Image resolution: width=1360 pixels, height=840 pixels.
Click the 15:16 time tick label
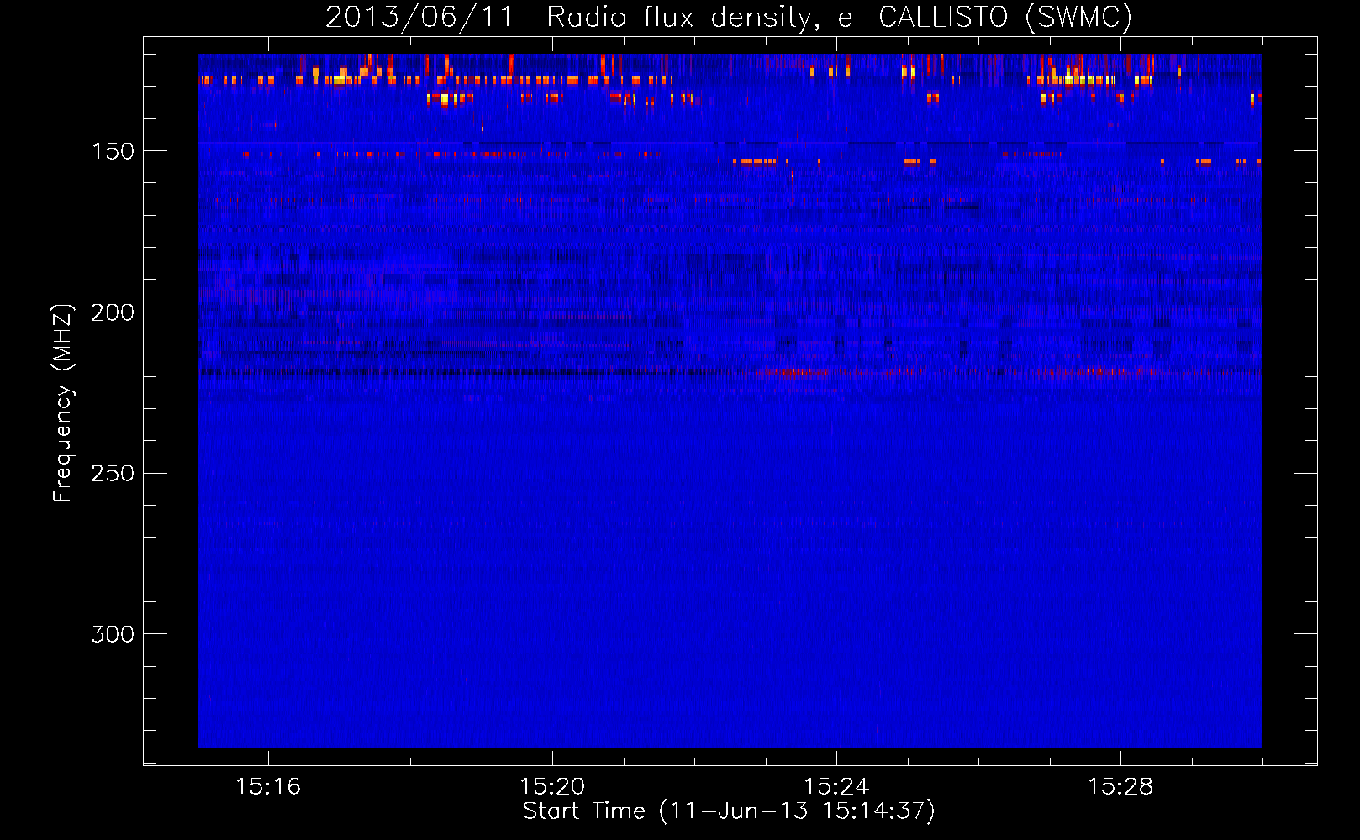tap(268, 786)
